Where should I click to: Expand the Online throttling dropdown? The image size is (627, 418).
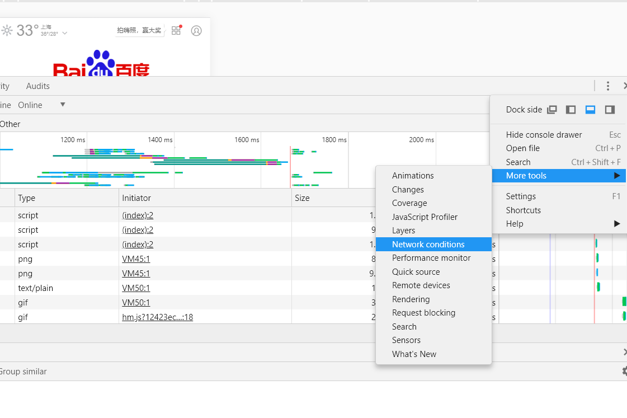[63, 105]
